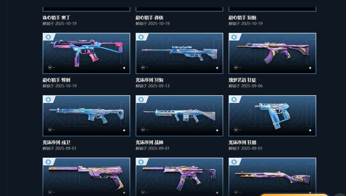The width and height of the screenshot is (346, 196).
Task: Click the orange button at the bottom right
Action: point(294,194)
